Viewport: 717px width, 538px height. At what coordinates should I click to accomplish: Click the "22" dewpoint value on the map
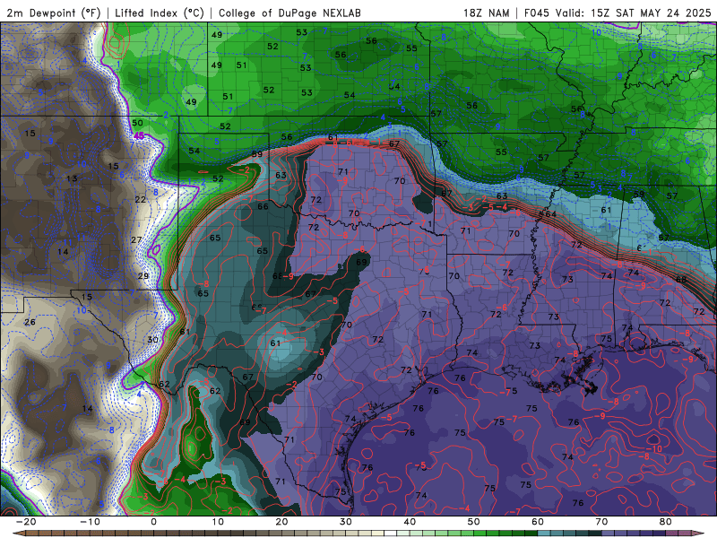pyautogui.click(x=141, y=199)
